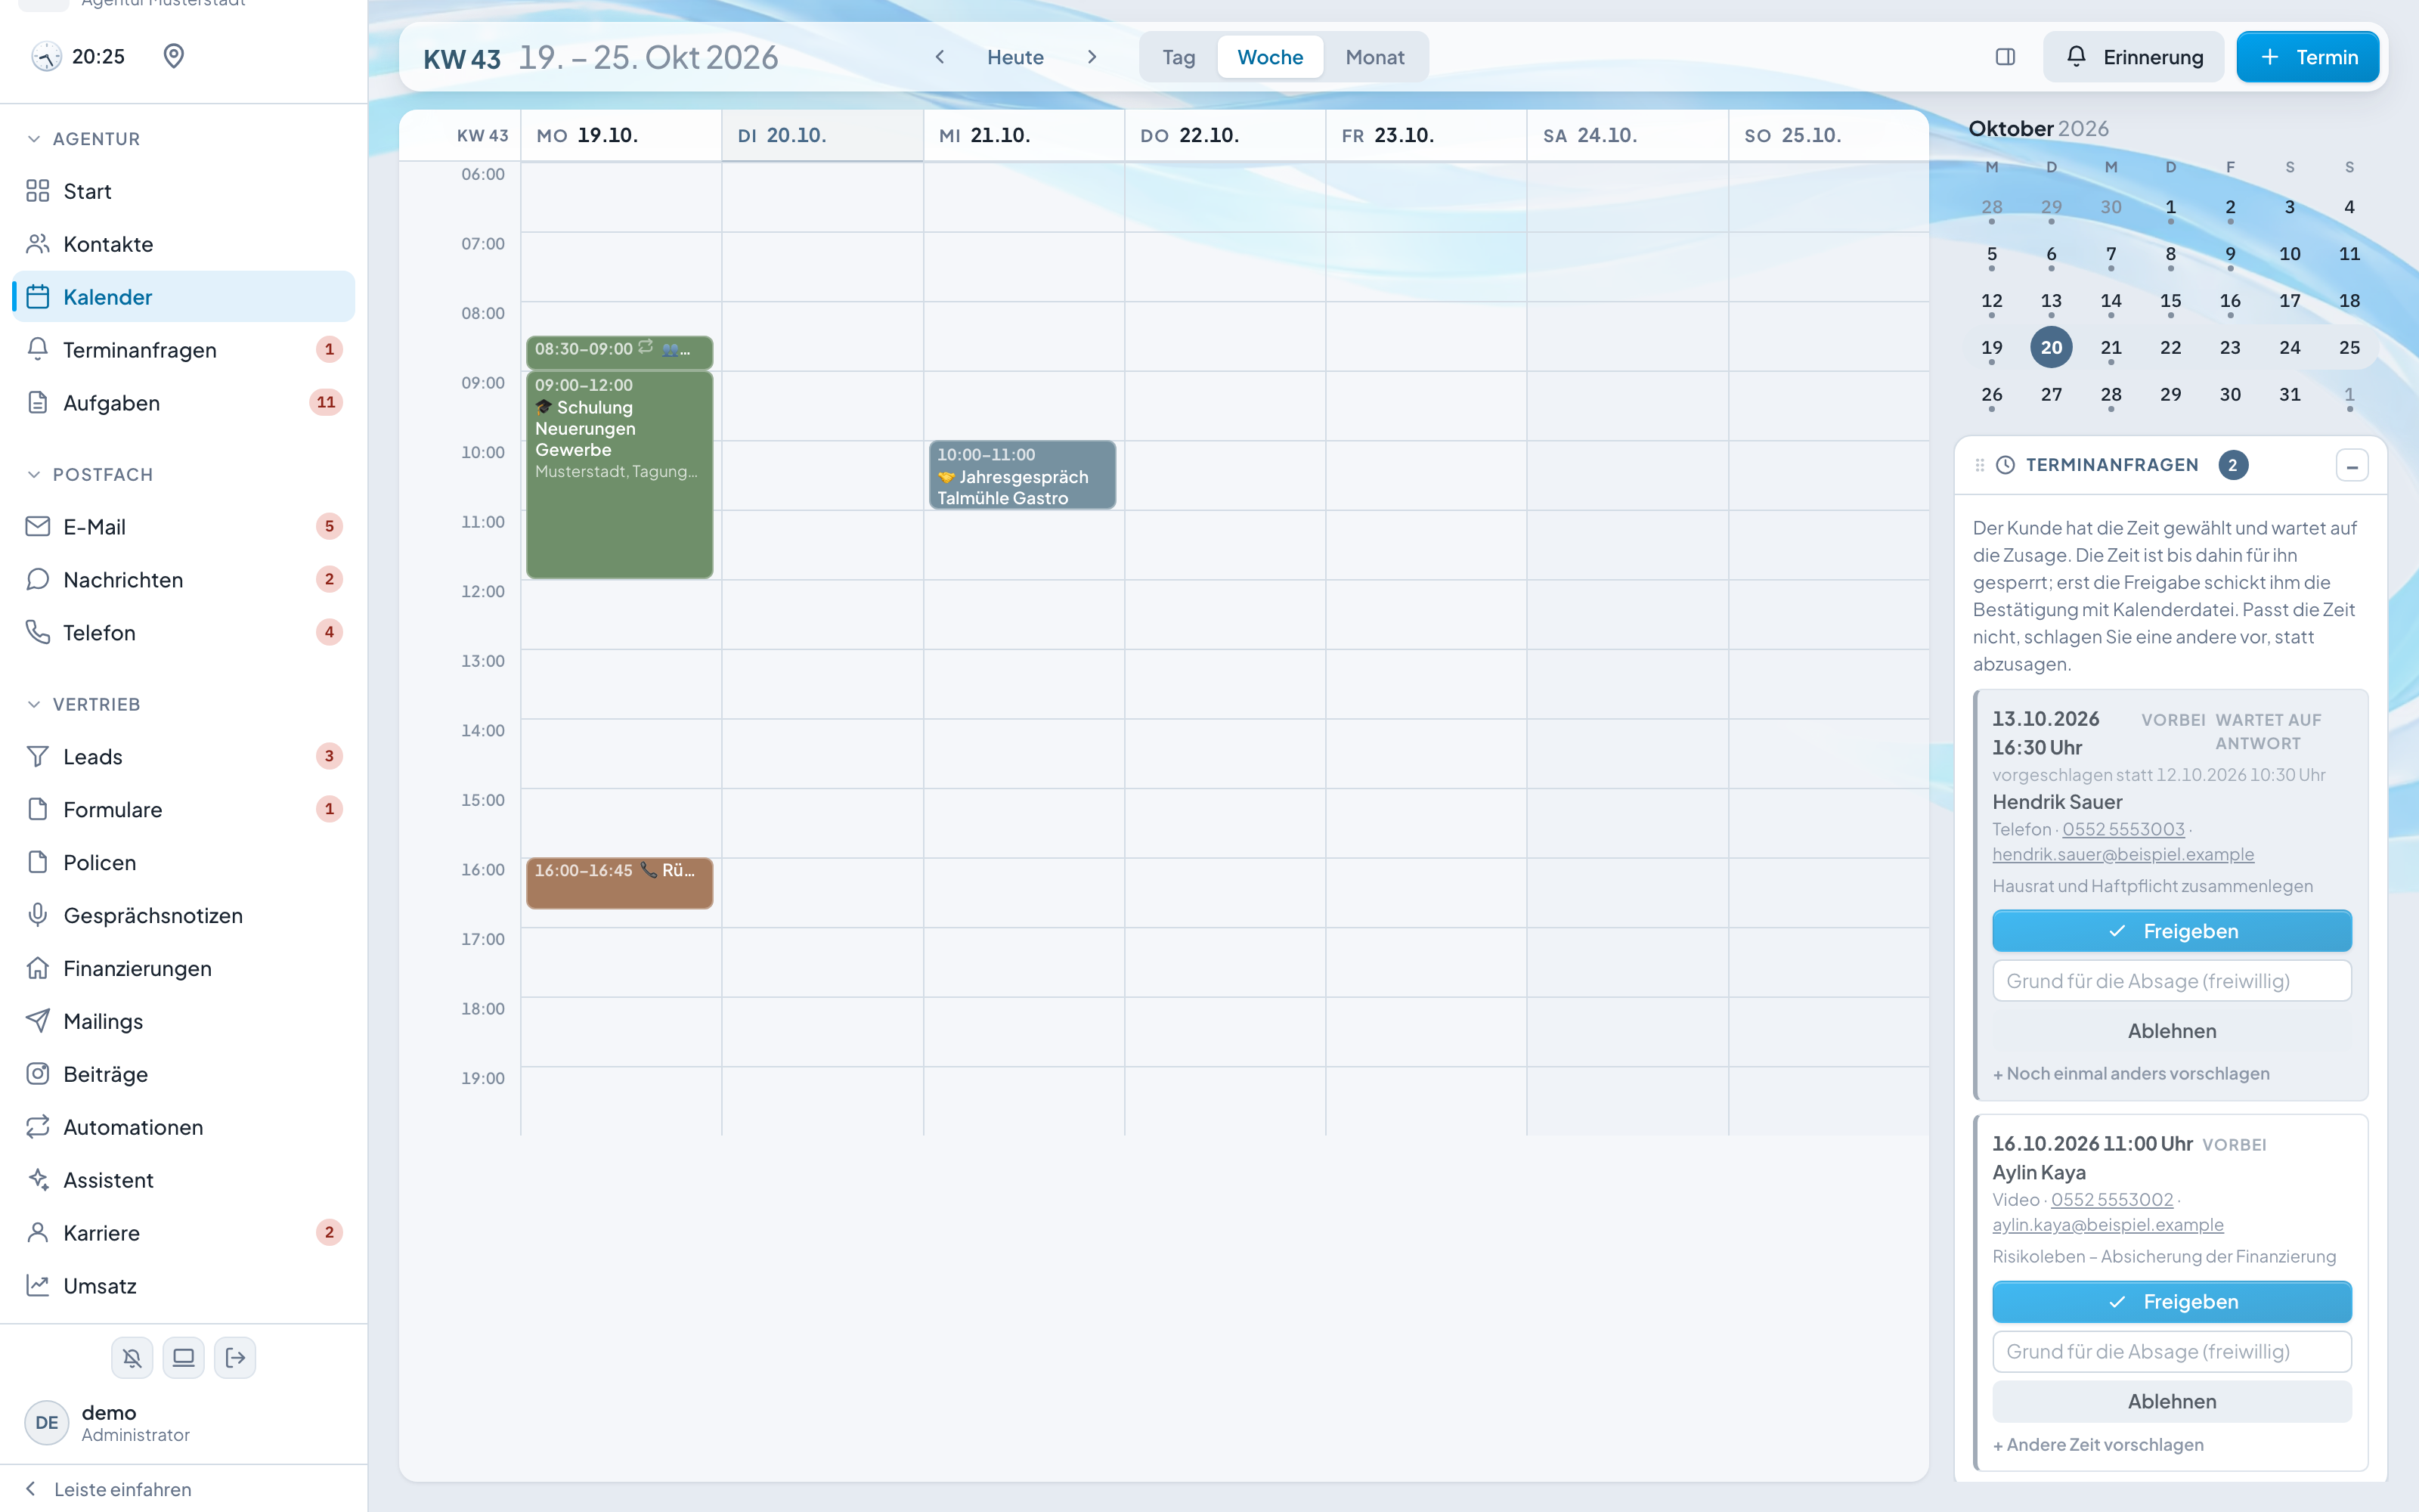The height and width of the screenshot is (1512, 2419).
Task: Click the Erinnerung button
Action: coord(2133,57)
